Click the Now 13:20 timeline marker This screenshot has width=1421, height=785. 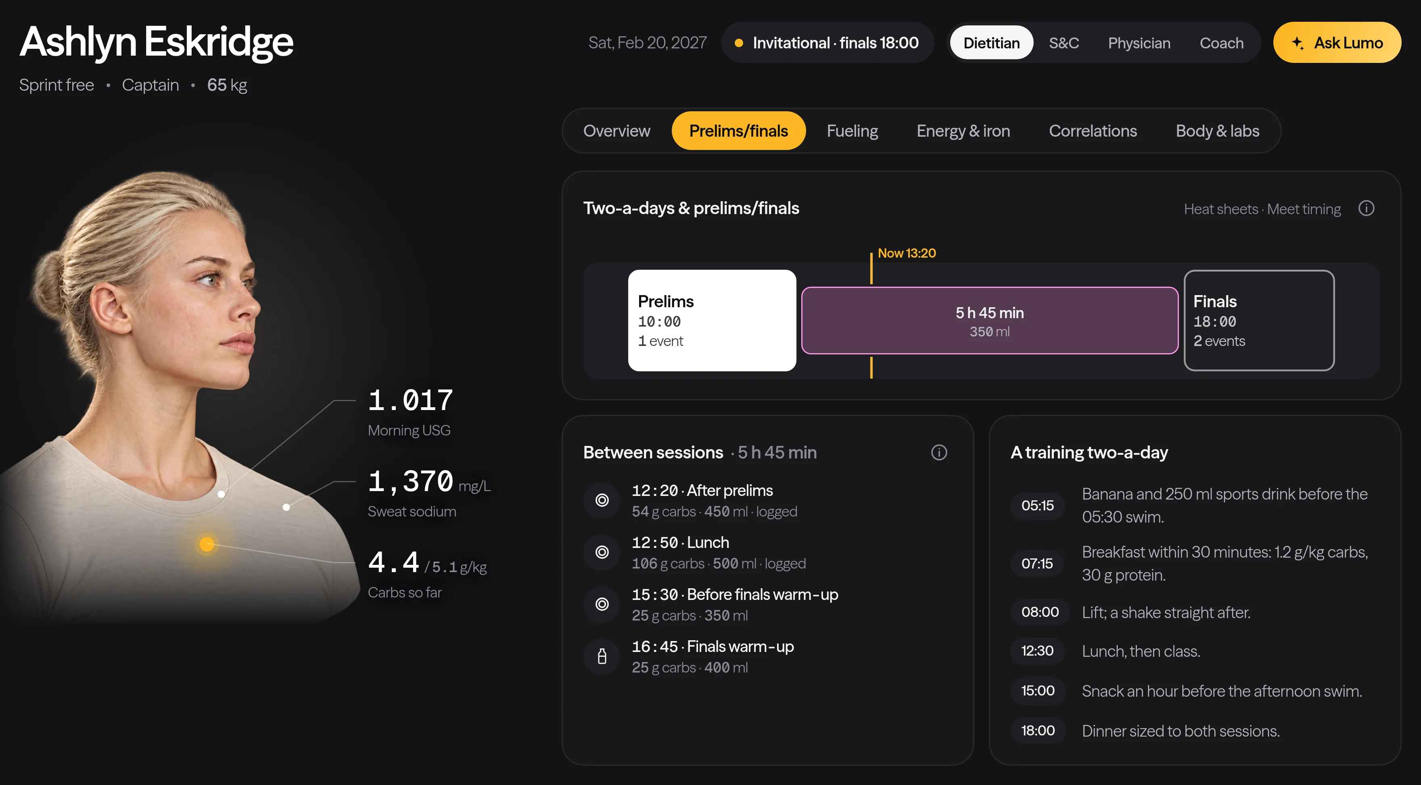[x=906, y=253]
